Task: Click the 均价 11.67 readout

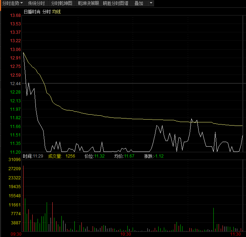Action: (x=124, y=156)
